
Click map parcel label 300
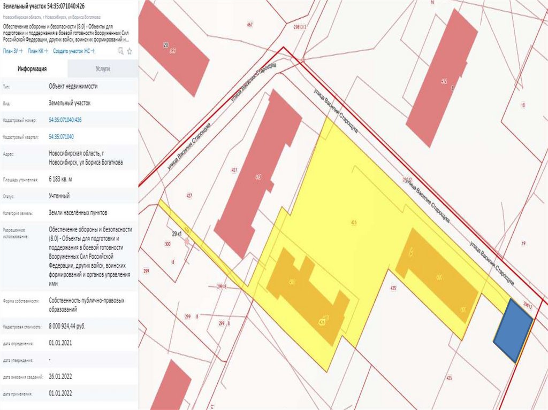168,244
